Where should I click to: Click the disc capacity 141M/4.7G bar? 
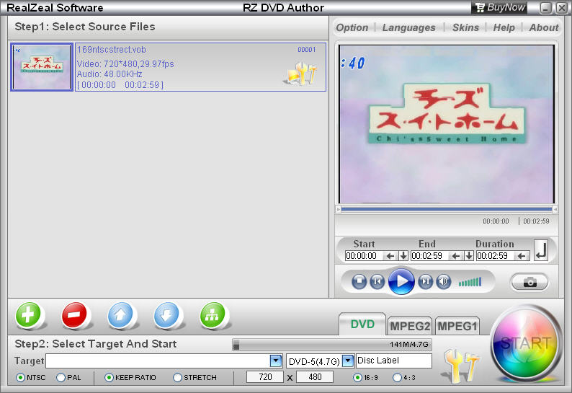coord(332,345)
